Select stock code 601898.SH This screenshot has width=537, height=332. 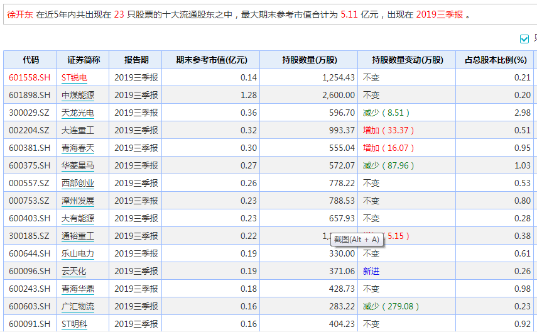tap(30, 95)
